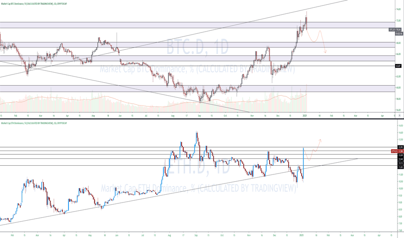Click 68.00 on the BTC price axis
Screen dimensions: 404x238
point(398,43)
